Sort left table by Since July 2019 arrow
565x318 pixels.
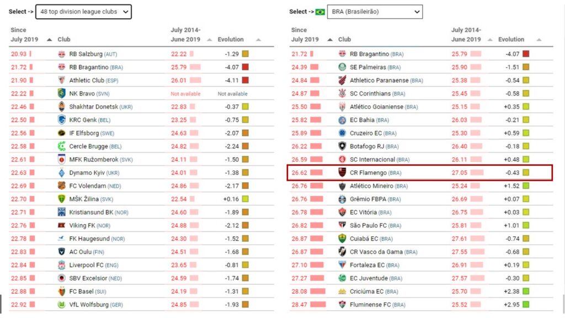click(x=50, y=40)
